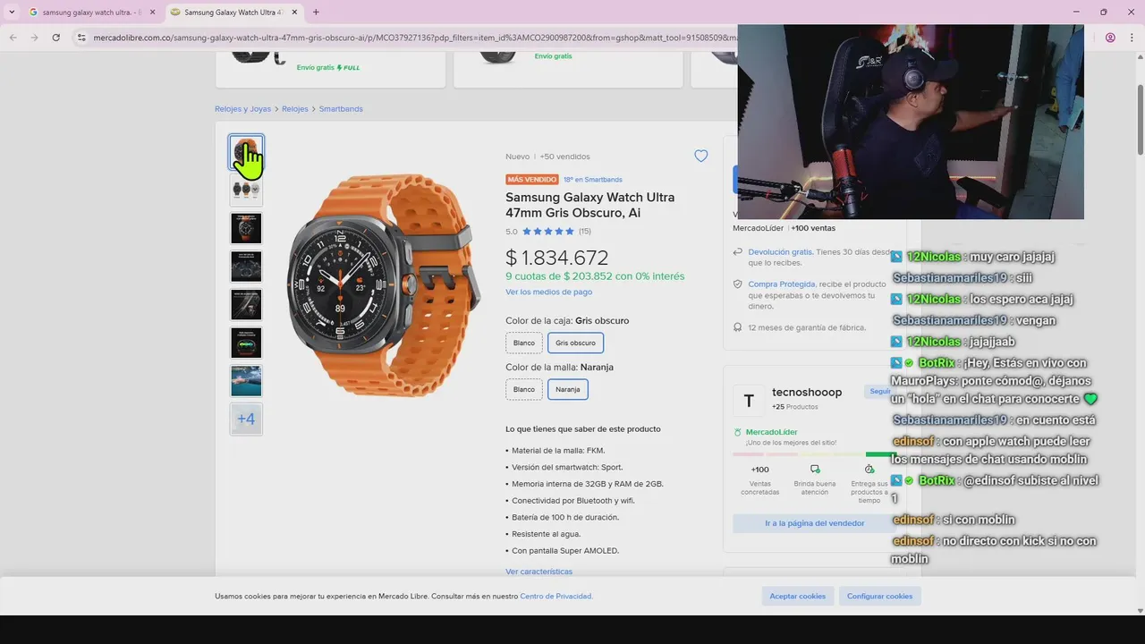Click the Entrega a tiempo clock icon
This screenshot has height=644, width=1145.
tap(869, 469)
